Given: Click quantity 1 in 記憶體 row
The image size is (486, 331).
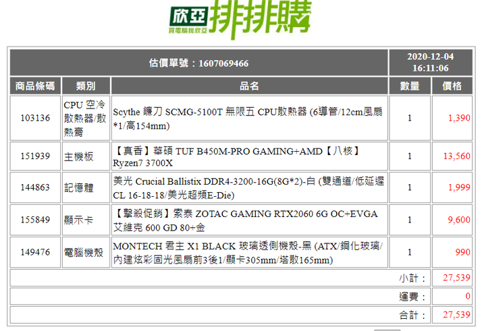Looking at the screenshot, I should tap(410, 187).
